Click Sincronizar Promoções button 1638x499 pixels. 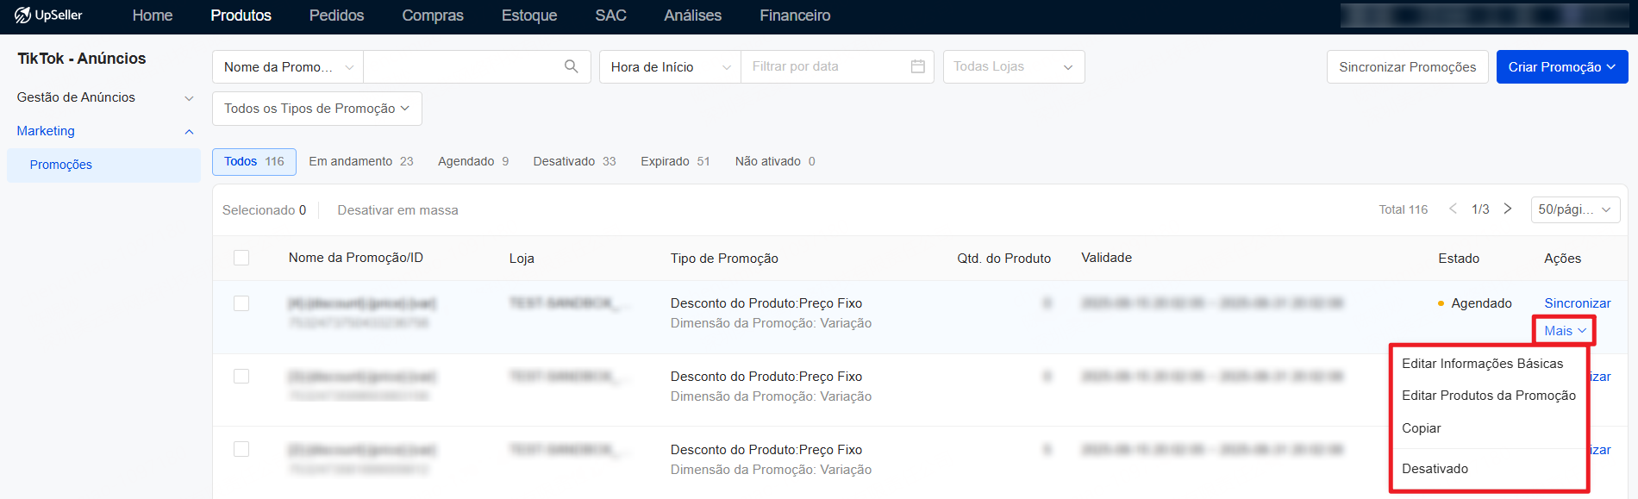(x=1407, y=66)
